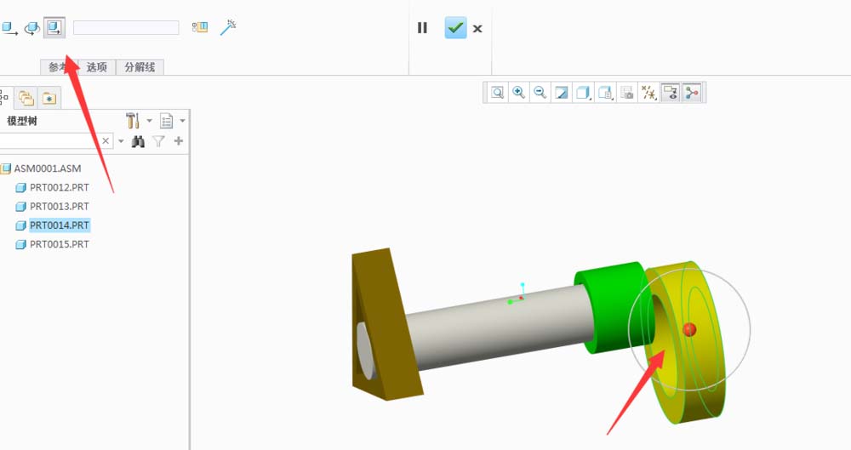Image resolution: width=851 pixels, height=450 pixels.
Task: Click the view manager camera icon
Action: tap(627, 93)
